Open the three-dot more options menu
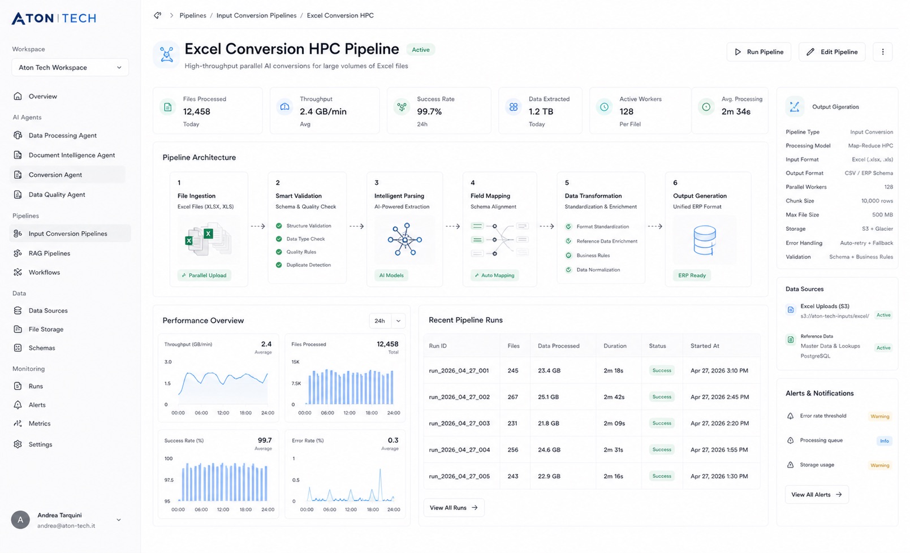Viewport: 910px width, 553px height. (883, 52)
